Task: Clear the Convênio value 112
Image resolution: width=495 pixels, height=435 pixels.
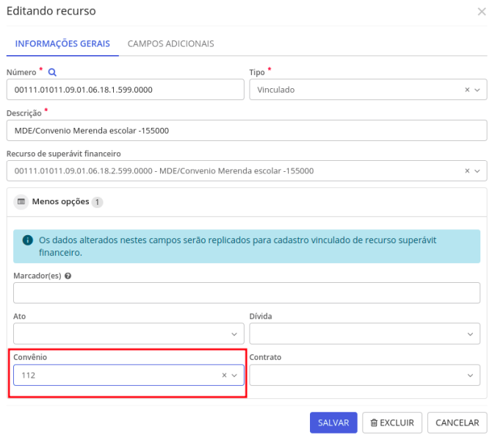Action: click(x=224, y=375)
